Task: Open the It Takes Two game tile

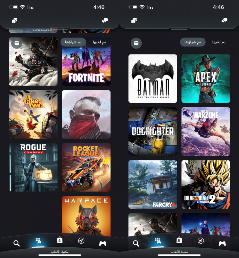Action: click(x=33, y=114)
